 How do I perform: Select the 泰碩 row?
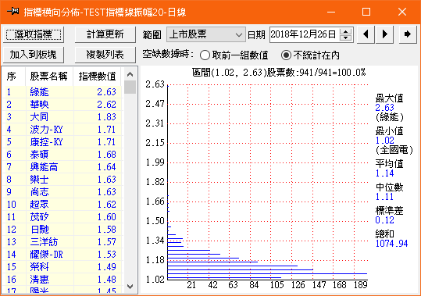62,155
